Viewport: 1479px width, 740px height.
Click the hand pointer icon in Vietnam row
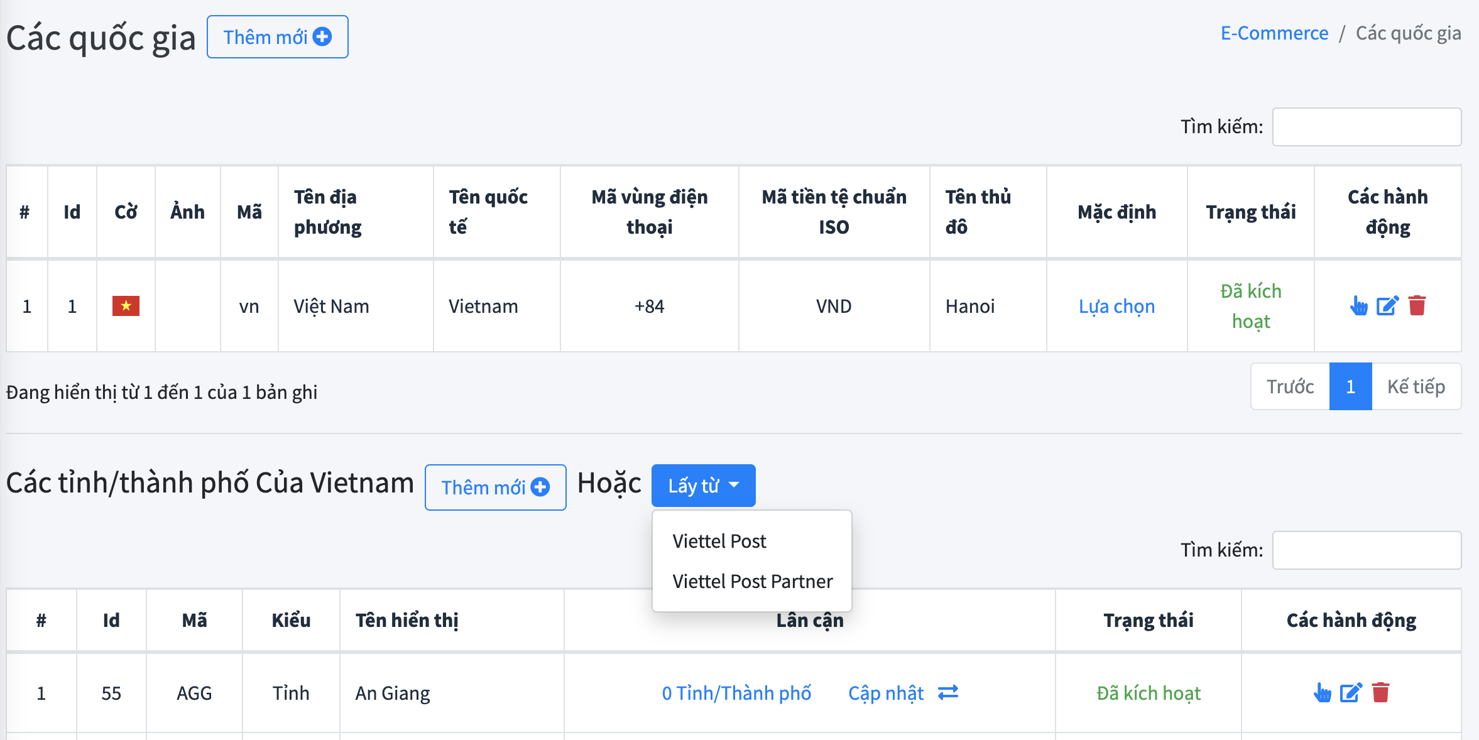(1358, 306)
